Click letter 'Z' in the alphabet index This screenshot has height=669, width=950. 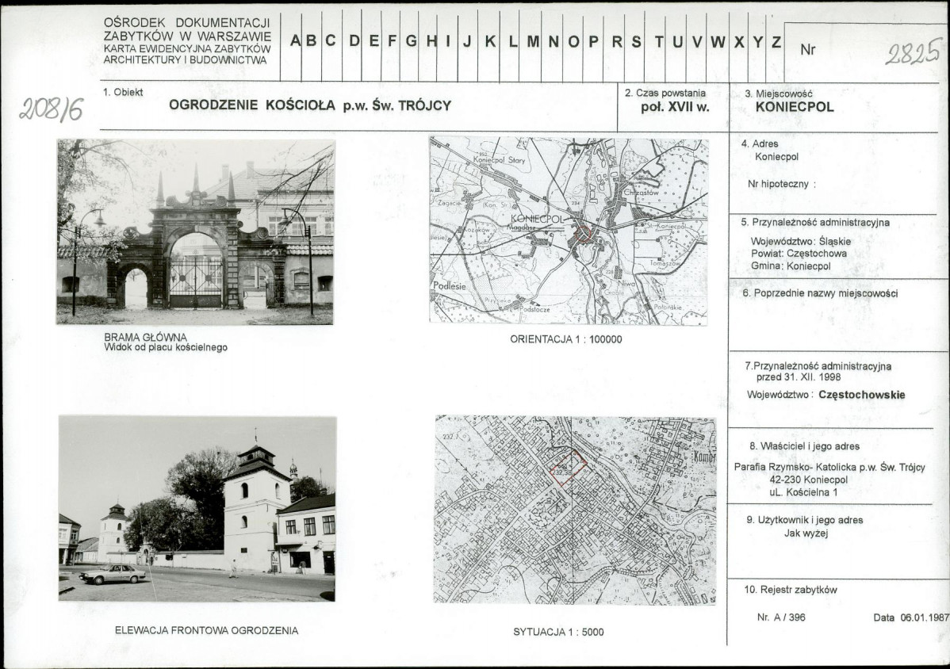tap(776, 42)
